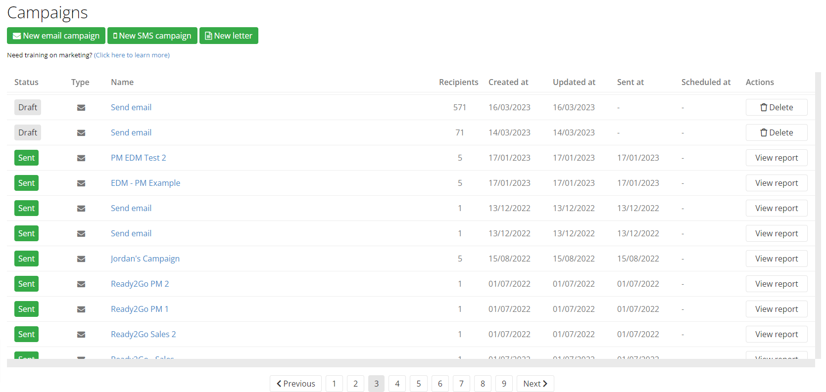This screenshot has width=826, height=392.
Task: Click the email icon for Ready2Go PM 1
Action: (x=81, y=309)
